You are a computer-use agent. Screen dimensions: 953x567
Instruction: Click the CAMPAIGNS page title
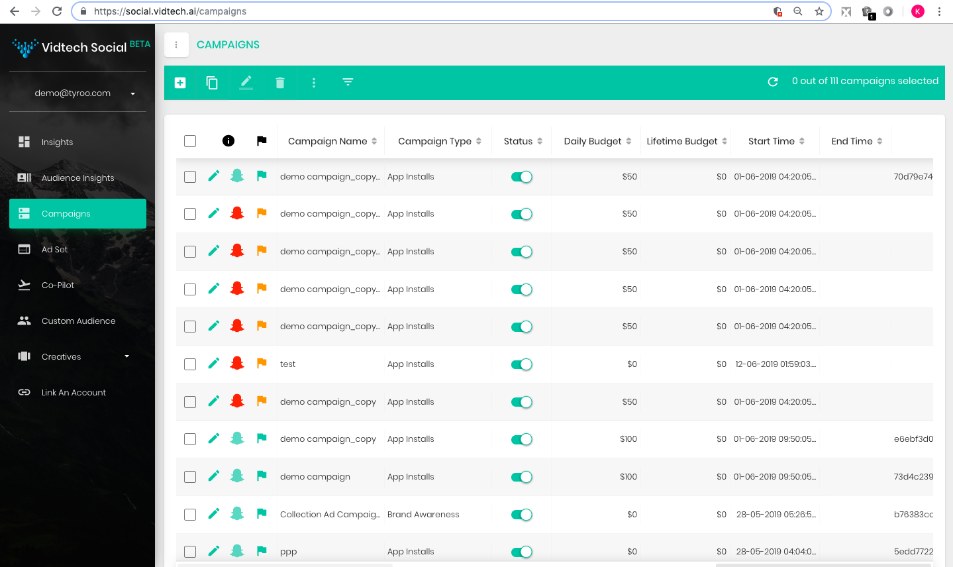point(228,45)
